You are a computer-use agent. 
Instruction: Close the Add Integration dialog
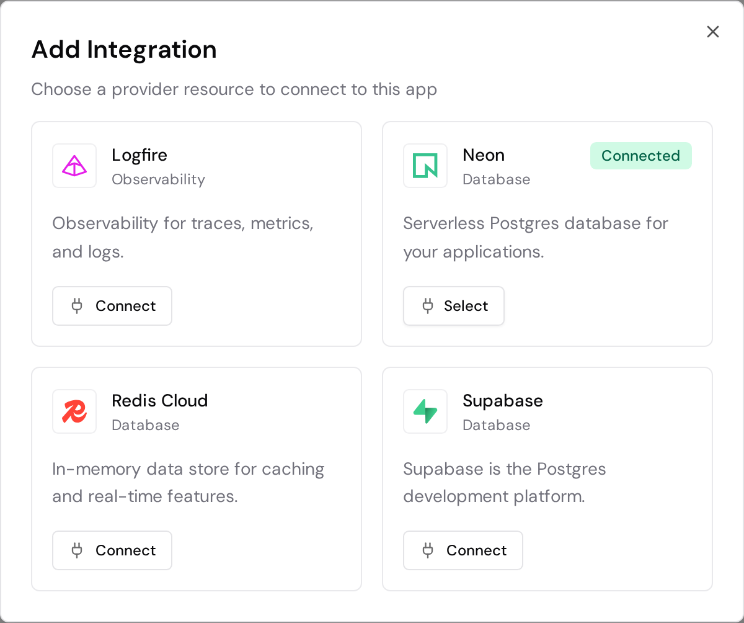tap(713, 32)
